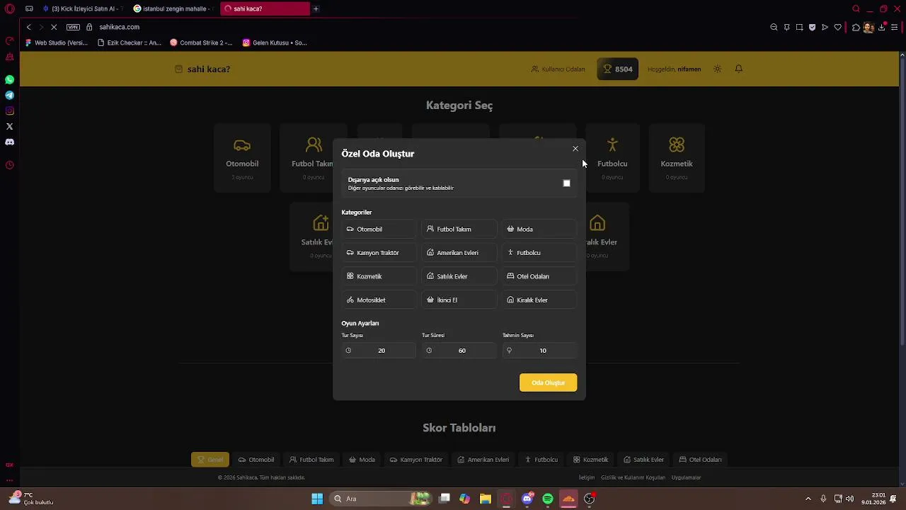Viewport: 906px width, 510px height.
Task: Open the Uygulamalar footer link
Action: [x=686, y=477]
